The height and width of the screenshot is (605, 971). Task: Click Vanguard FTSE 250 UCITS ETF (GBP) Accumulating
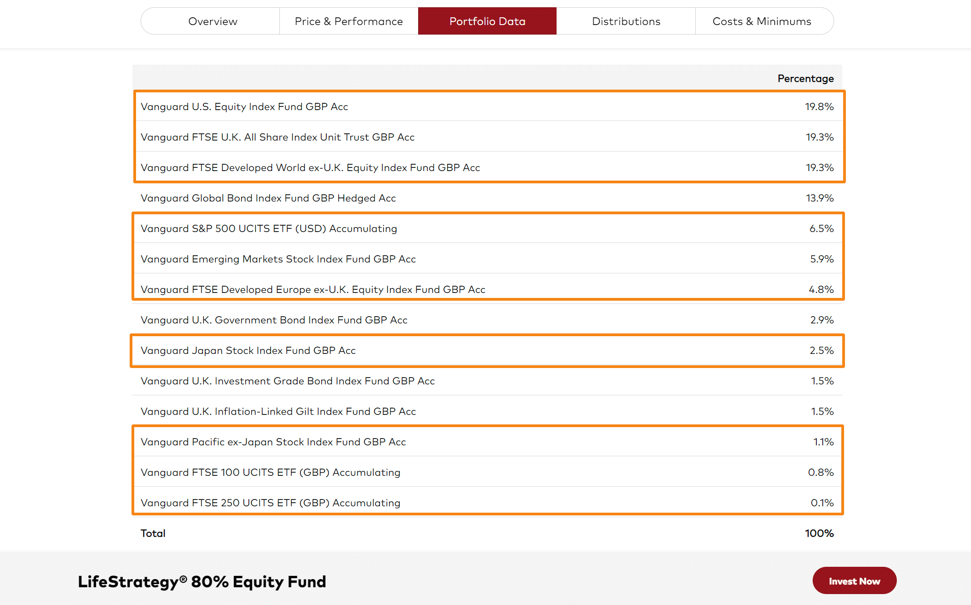pos(270,503)
